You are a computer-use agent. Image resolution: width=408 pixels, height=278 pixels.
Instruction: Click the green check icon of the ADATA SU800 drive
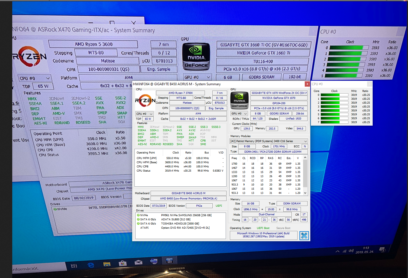[138, 220]
